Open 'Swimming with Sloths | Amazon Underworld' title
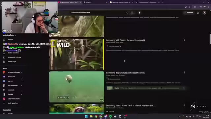 point(125,40)
